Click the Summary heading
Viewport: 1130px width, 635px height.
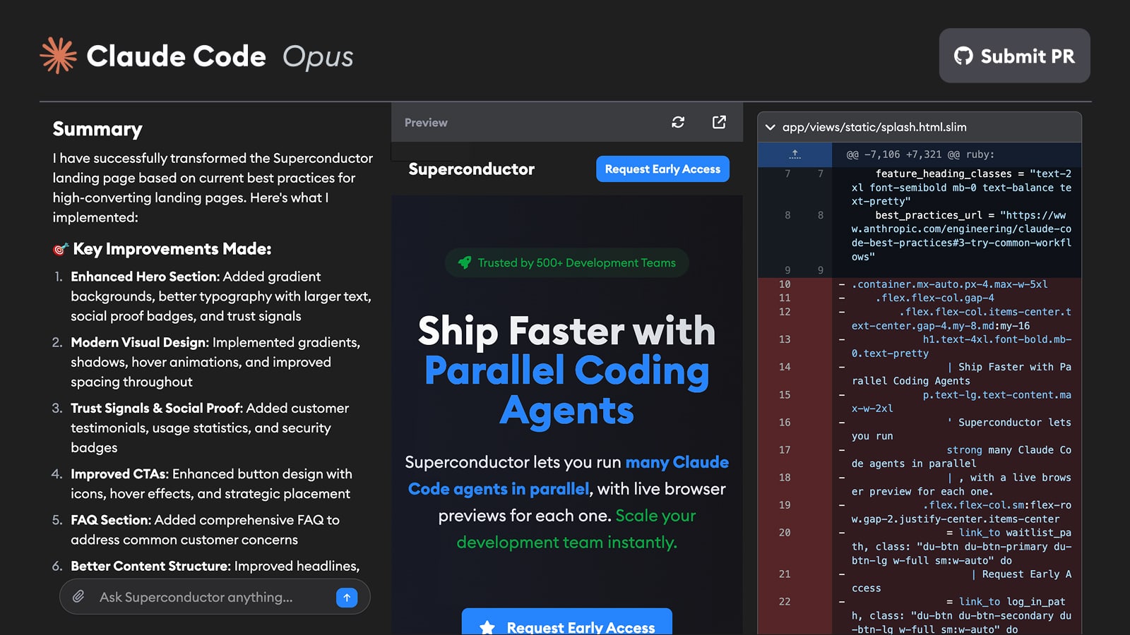point(97,129)
